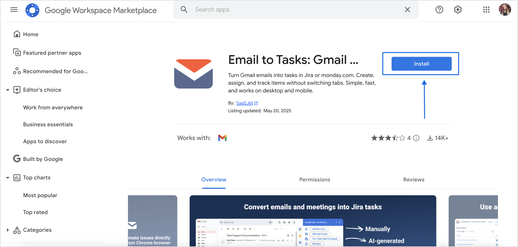This screenshot has height=247, width=518.
Task: Go to Featured partner apps
Action: 52,53
